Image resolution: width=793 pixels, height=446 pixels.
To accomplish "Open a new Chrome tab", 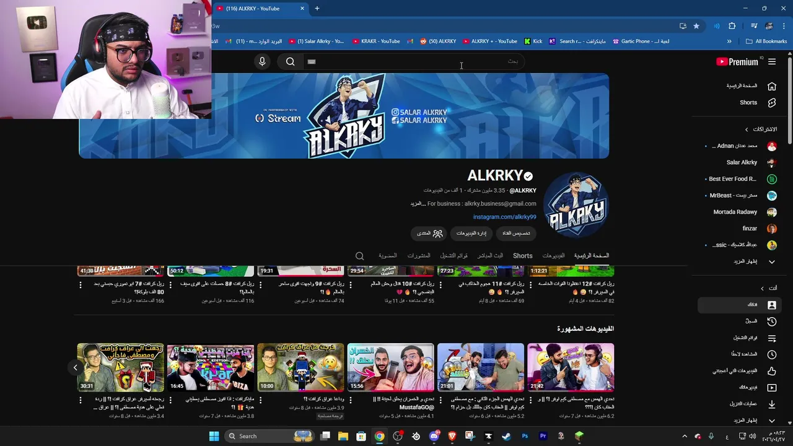I will tap(317, 9).
